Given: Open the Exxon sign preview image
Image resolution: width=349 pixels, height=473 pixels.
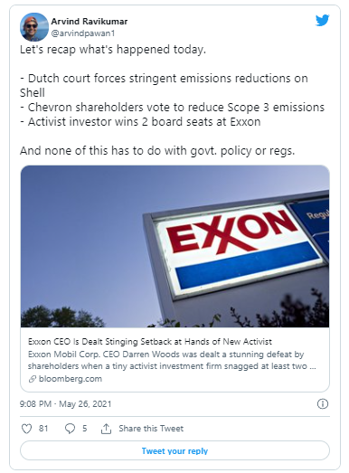Looking at the screenshot, I should (175, 246).
